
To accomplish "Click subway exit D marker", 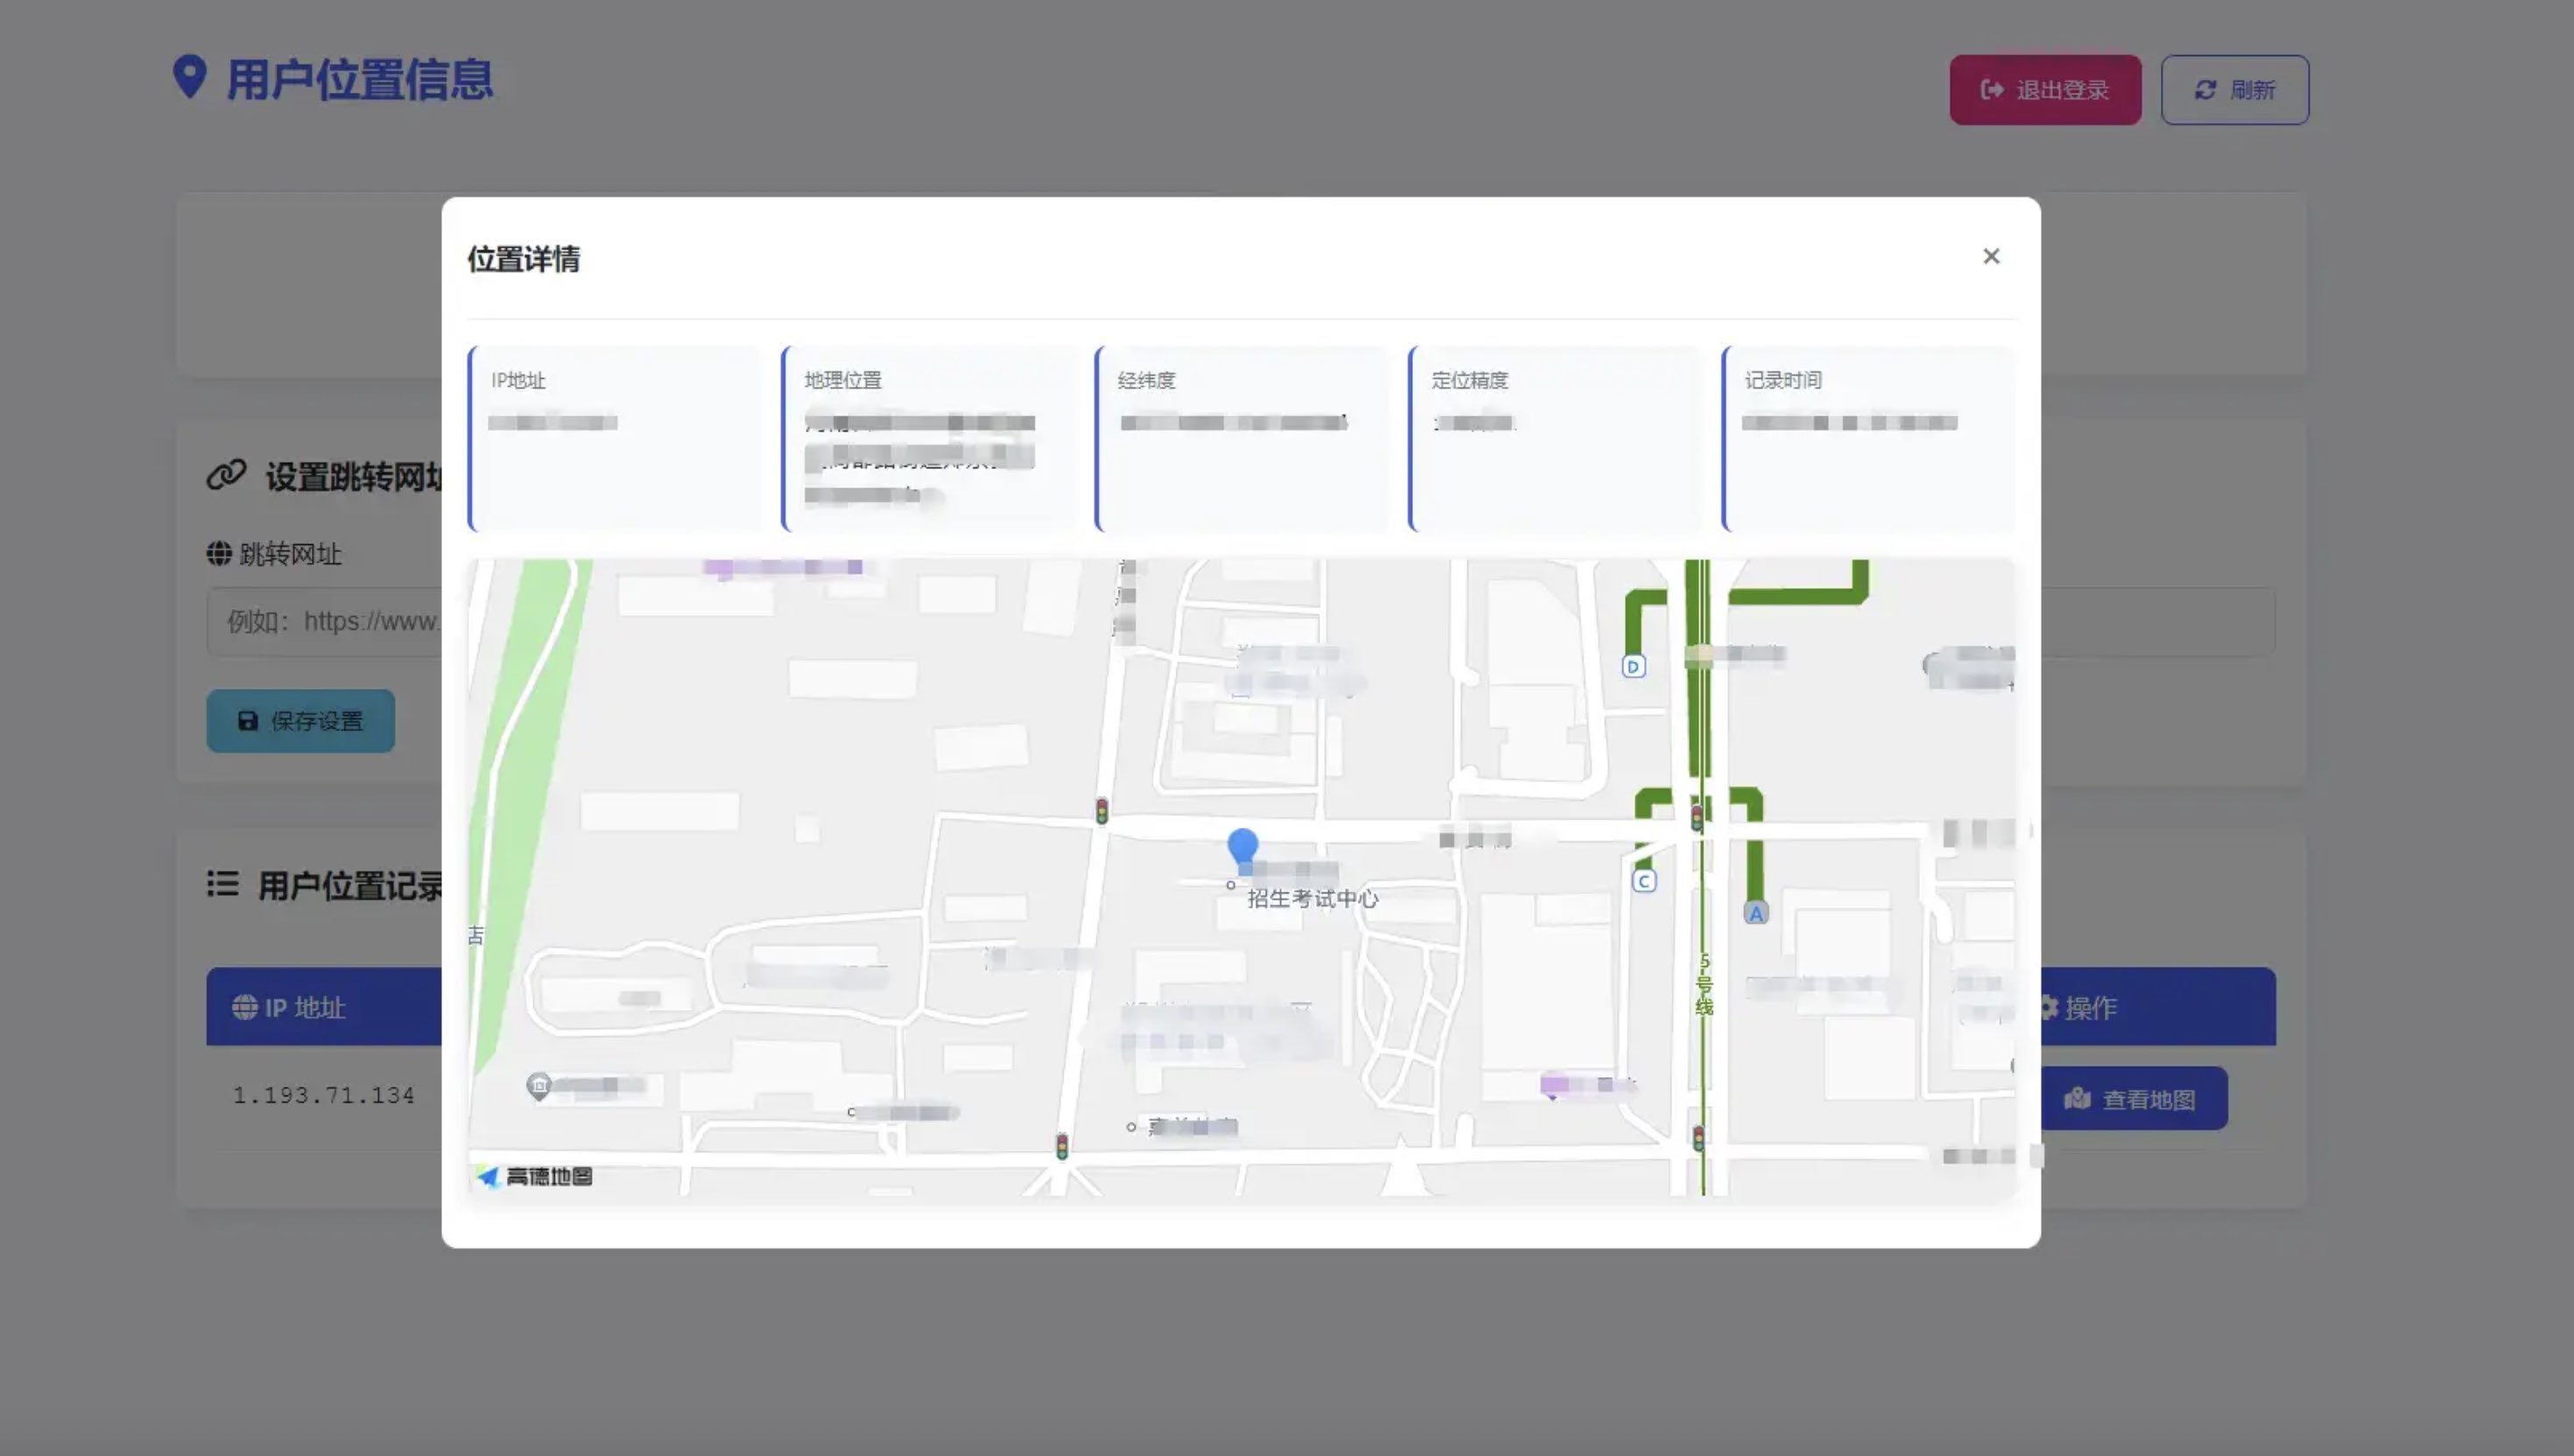I will tap(1633, 666).
